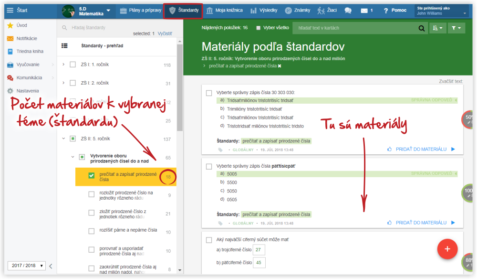
Task: Open the mail envelope icon with count 1
Action: [364, 11]
